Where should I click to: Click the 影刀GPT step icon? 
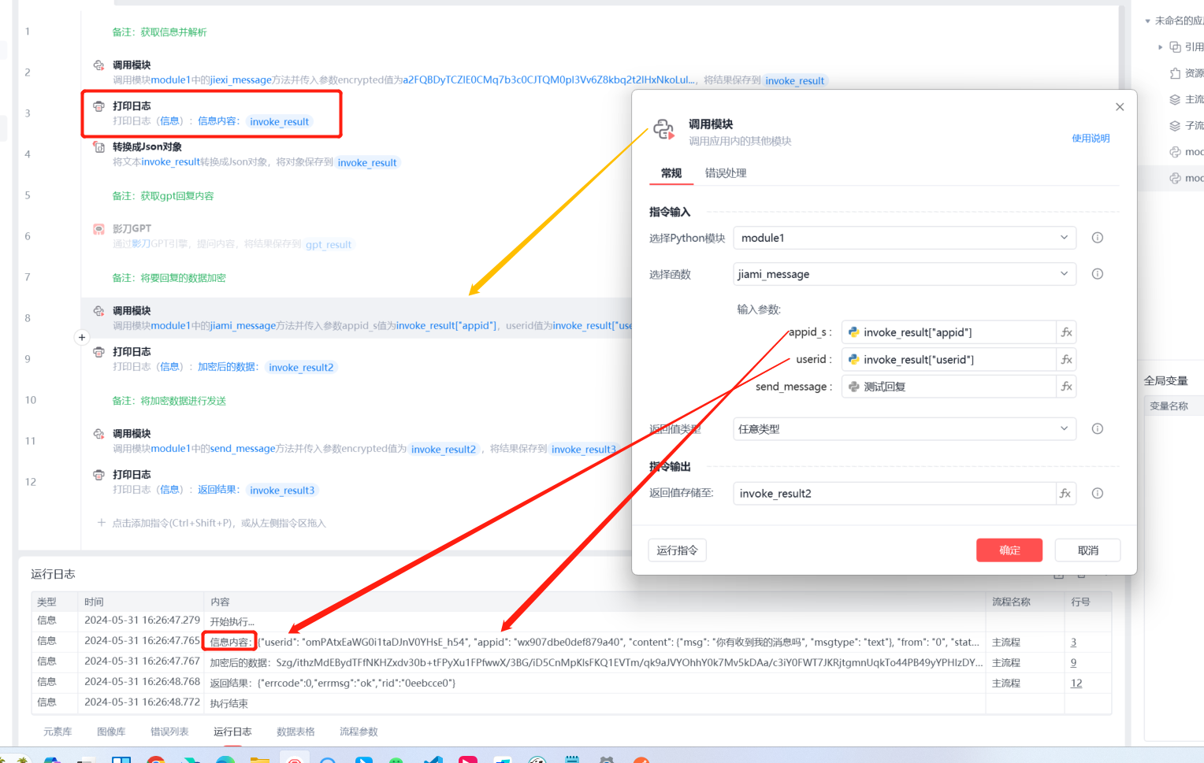[98, 229]
